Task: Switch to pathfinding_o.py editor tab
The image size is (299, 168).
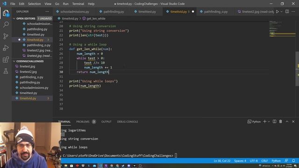Action: [216, 12]
